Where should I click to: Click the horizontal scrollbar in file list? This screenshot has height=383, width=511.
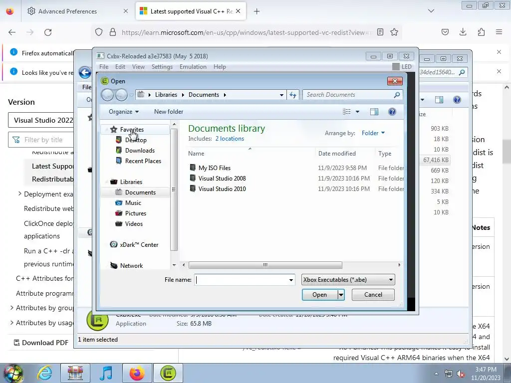coord(265,265)
